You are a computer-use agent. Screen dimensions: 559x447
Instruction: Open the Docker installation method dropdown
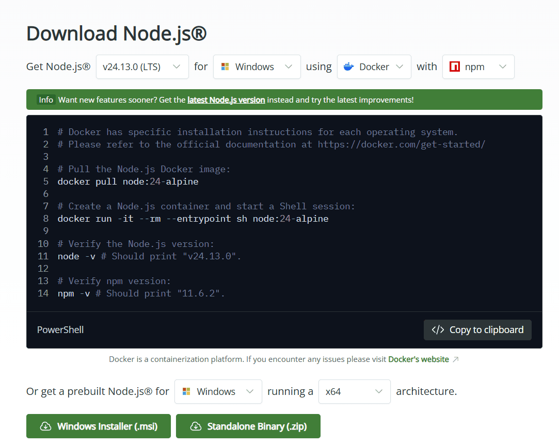pos(374,67)
